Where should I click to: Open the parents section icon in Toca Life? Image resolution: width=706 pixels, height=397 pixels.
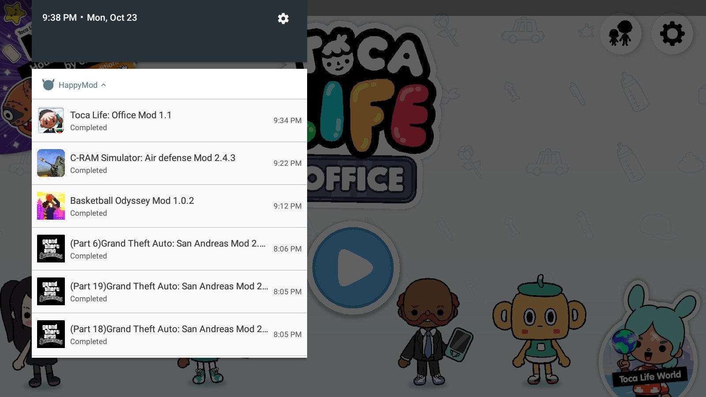621,34
